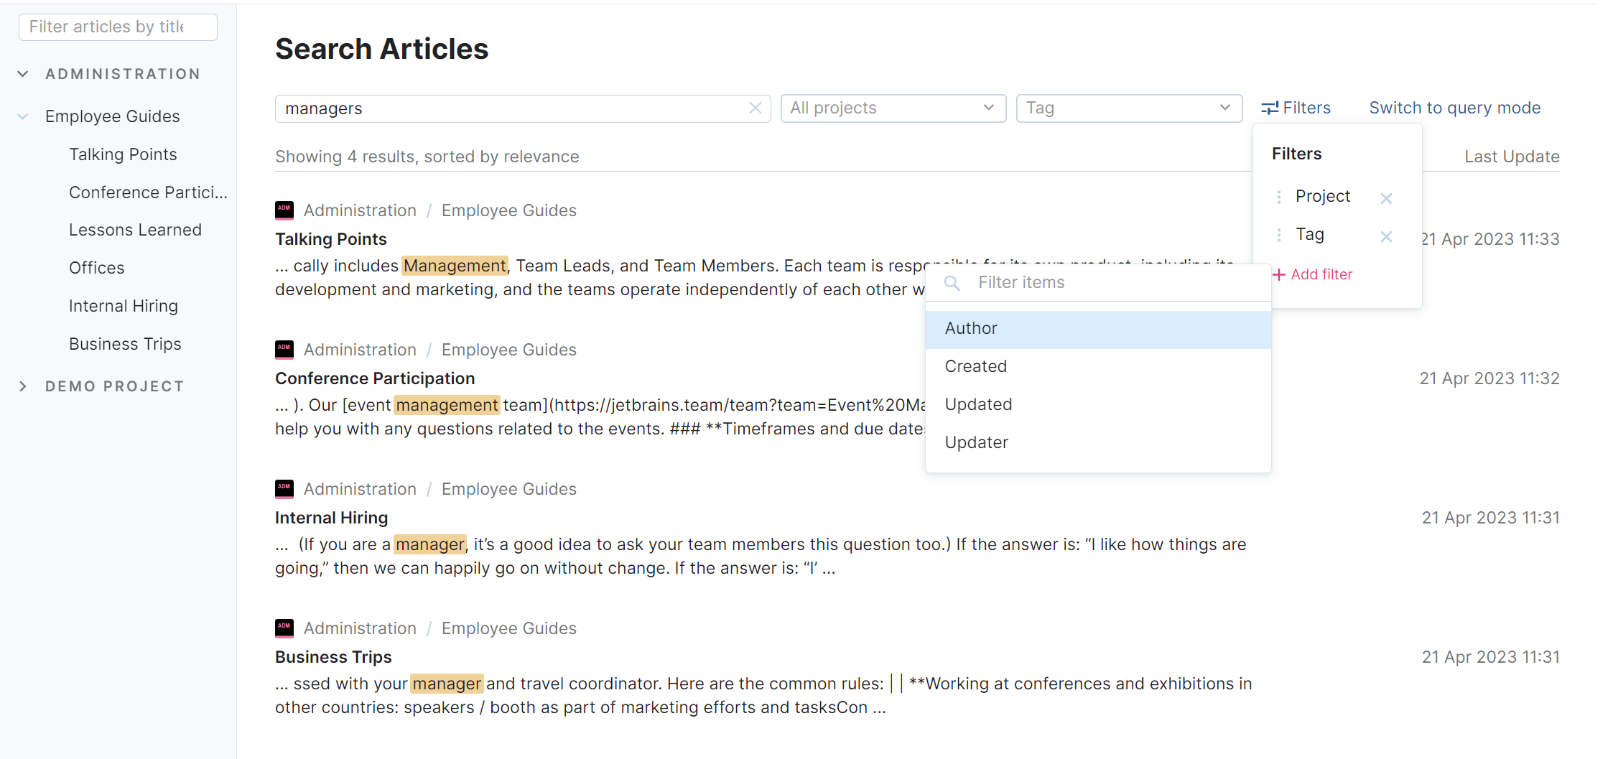Click the Project filter drag handle
This screenshot has height=759, width=1613.
click(x=1279, y=197)
